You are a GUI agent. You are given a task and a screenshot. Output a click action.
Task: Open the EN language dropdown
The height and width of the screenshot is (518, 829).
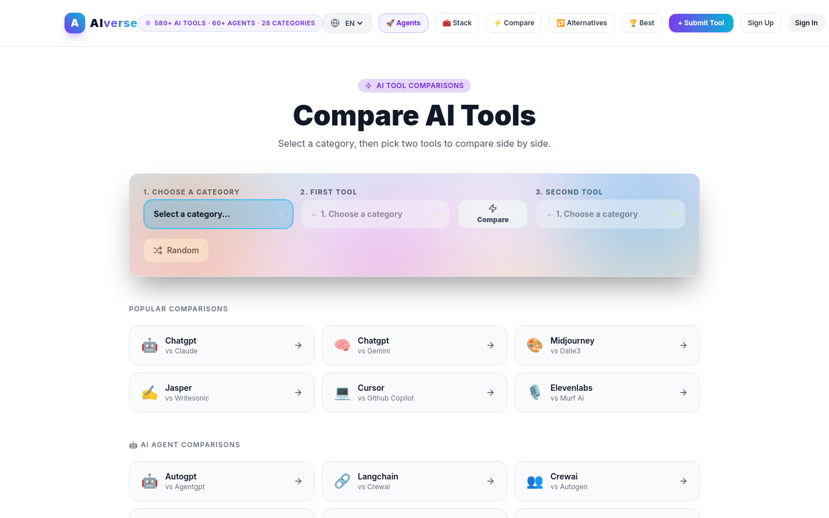coord(347,23)
